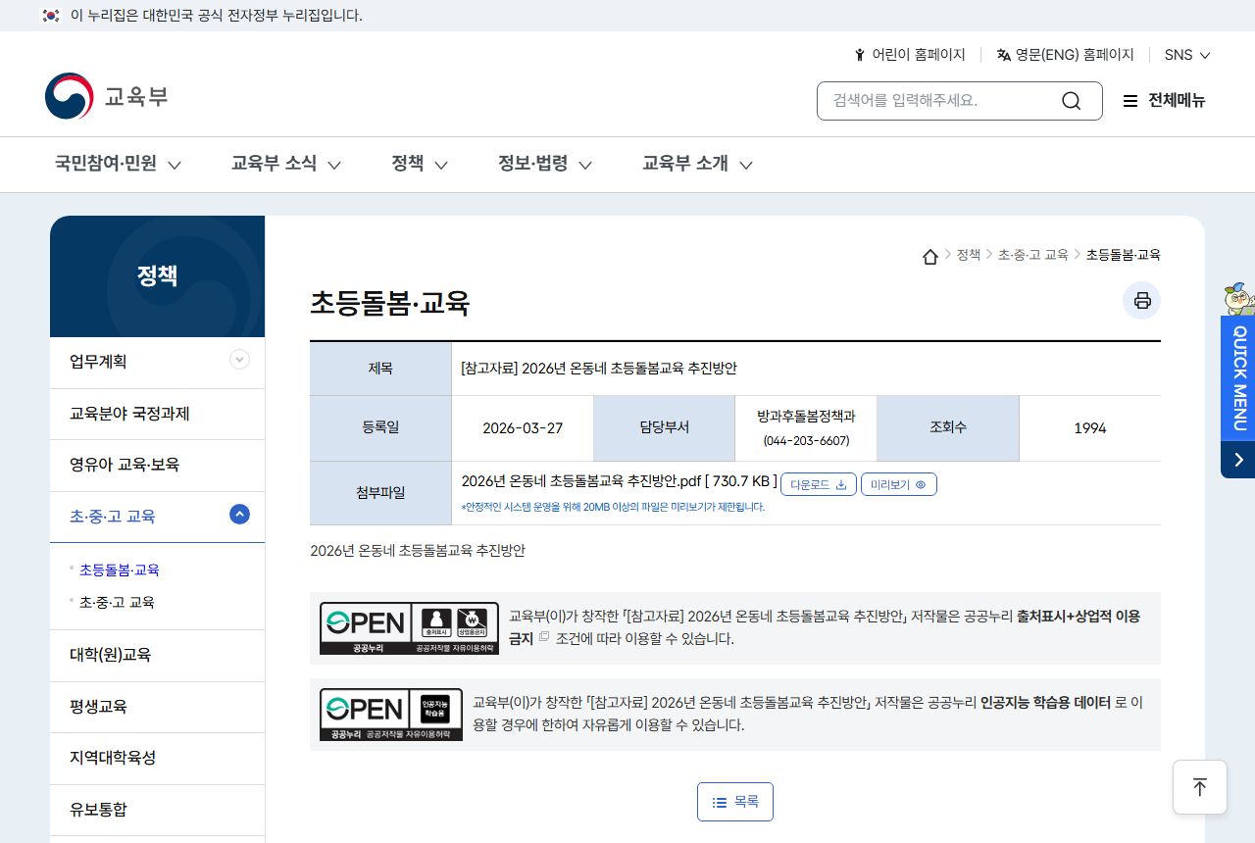This screenshot has width=1255, height=843.
Task: Open the 전체메뉴 hamburger menu
Action: pos(1164,101)
